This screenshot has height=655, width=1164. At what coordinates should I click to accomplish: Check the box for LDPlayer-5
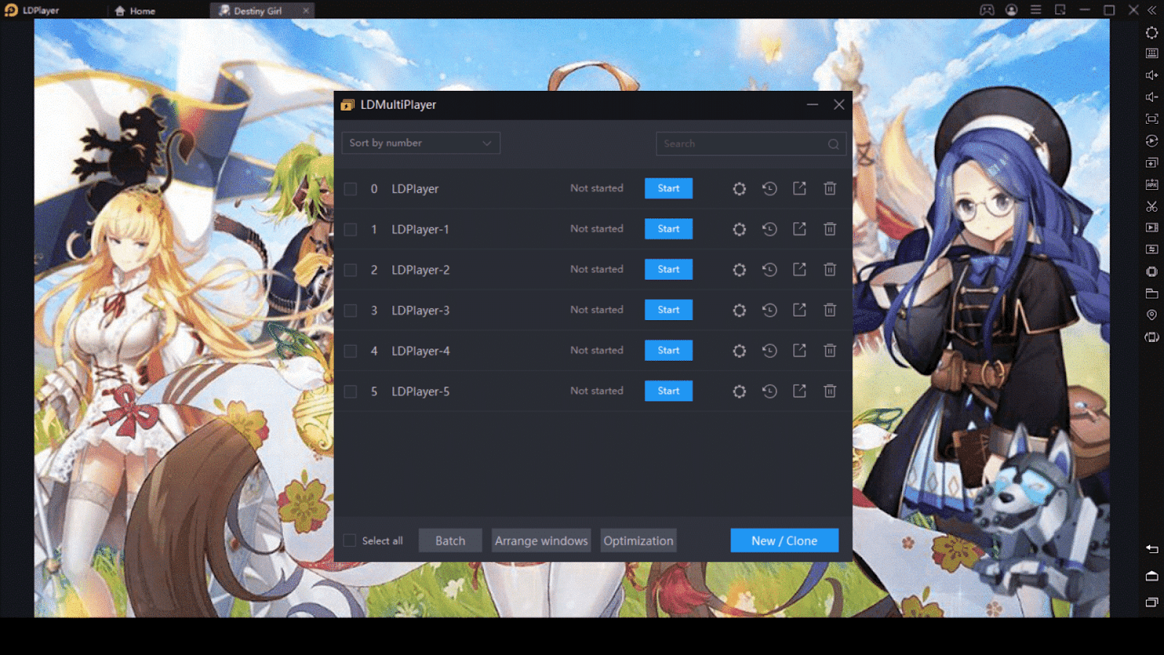point(351,392)
